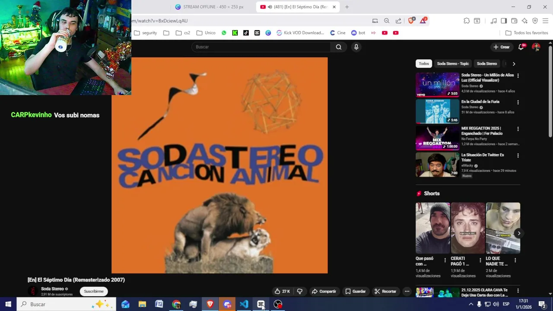Click the YouTube page vertical scrollbar
Screen dimensions: 553x311
tap(550, 91)
